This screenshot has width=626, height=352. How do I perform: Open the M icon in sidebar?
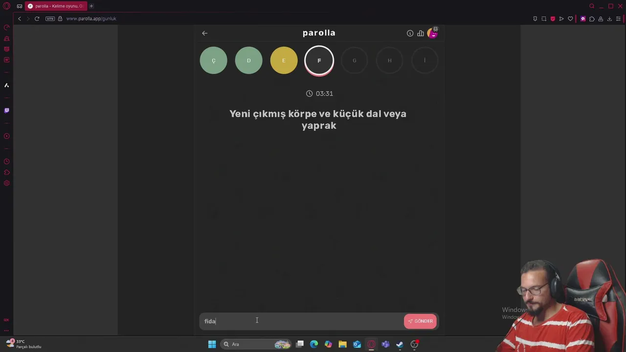pyautogui.click(x=6, y=60)
